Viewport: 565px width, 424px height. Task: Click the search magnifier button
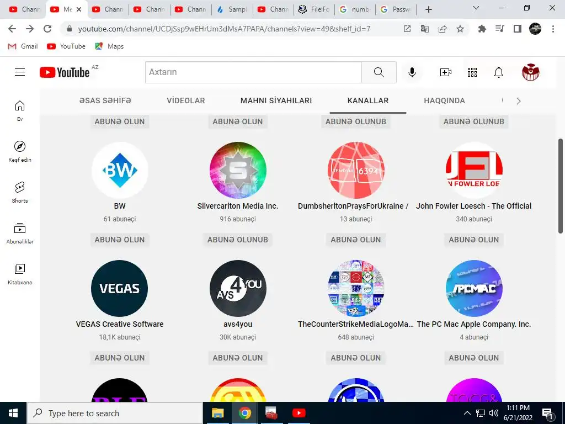coord(379,72)
